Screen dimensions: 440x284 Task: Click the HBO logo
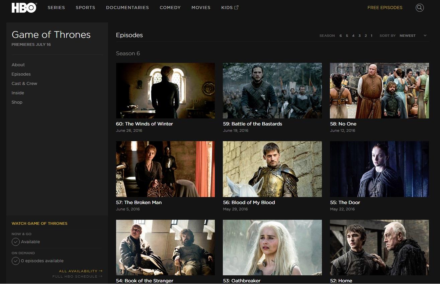(x=24, y=8)
